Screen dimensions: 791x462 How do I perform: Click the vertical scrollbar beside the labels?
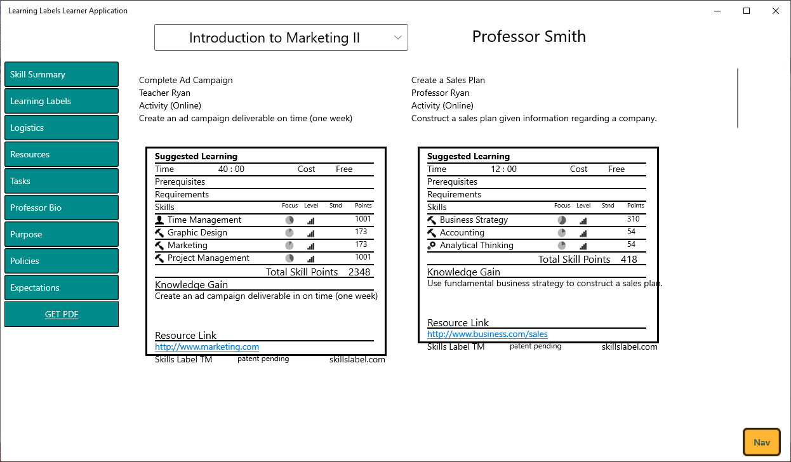click(x=738, y=98)
